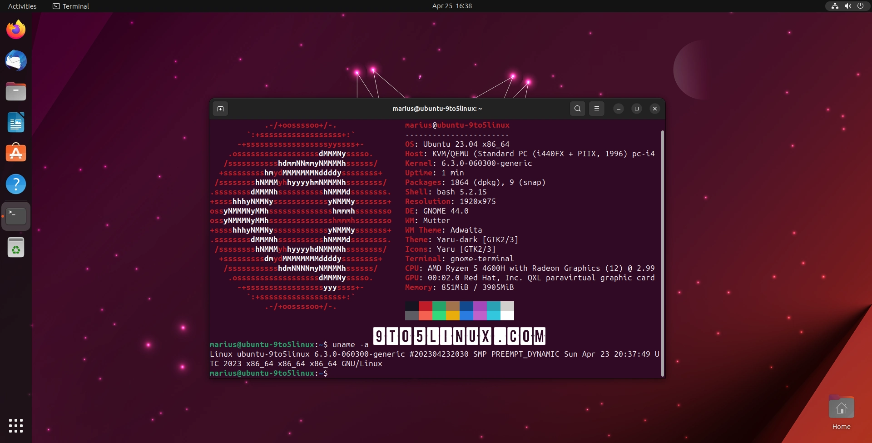The image size is (872, 443).
Task: Click the network status icon in the tray
Action: (x=835, y=6)
